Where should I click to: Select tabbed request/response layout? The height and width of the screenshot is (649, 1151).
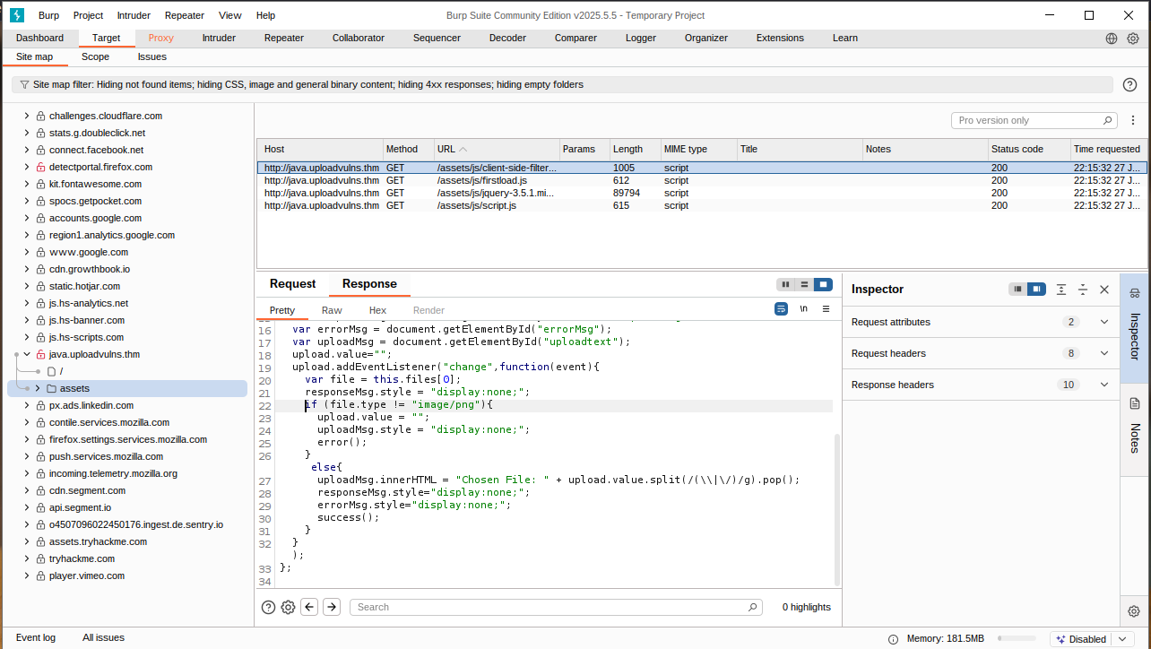click(823, 284)
